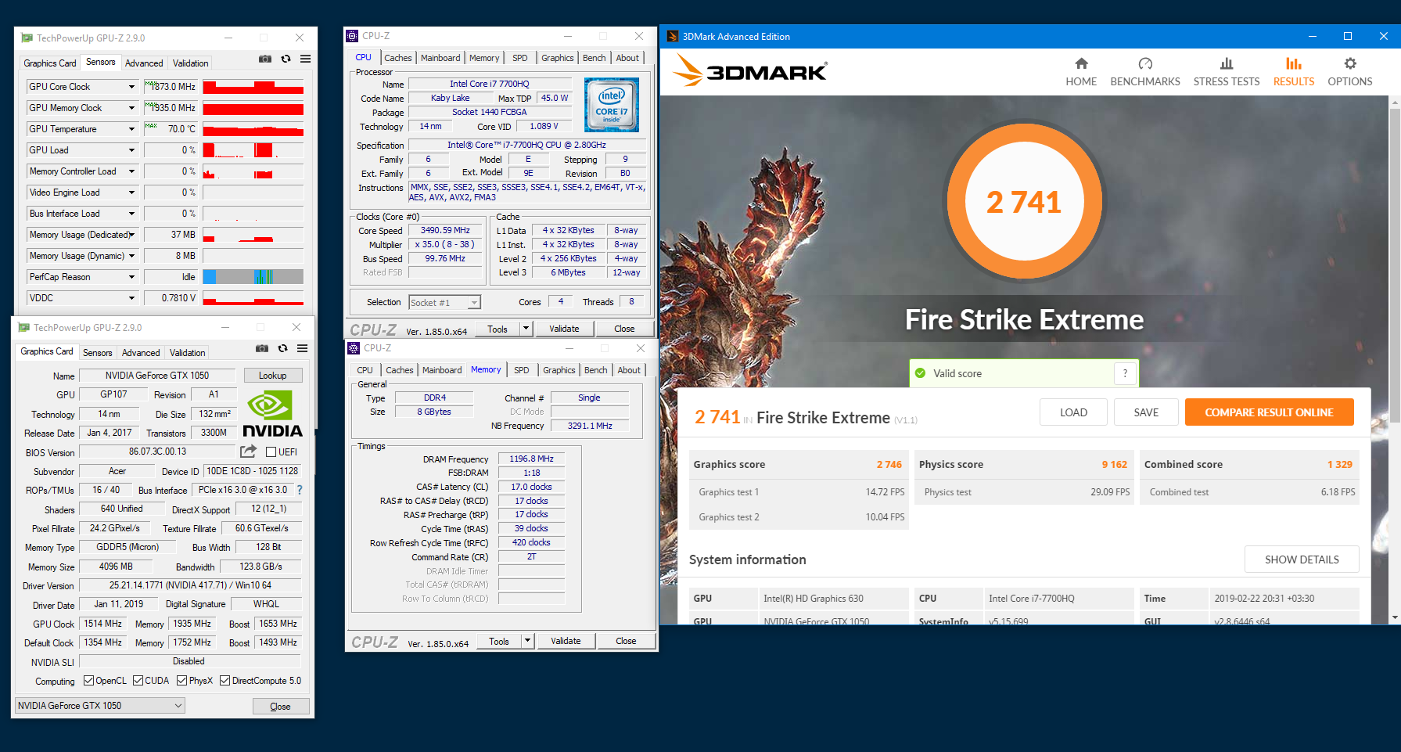This screenshot has height=752, width=1401.
Task: Click the refresh icon in GPU-Z Sensors window
Action: tap(286, 59)
